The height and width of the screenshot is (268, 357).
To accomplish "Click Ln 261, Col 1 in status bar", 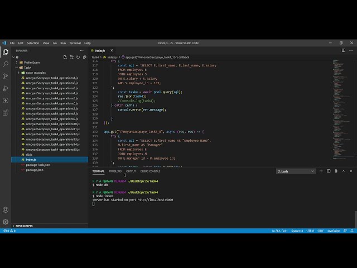I will coord(279,231).
